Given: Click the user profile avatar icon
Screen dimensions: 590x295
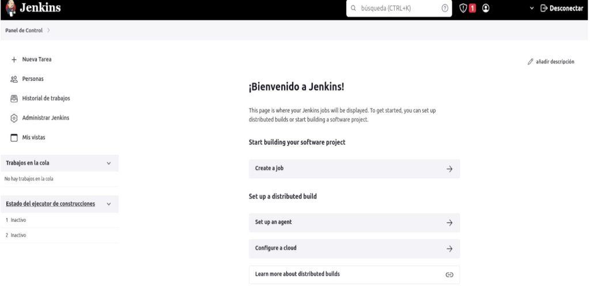Looking at the screenshot, I should click(486, 8).
